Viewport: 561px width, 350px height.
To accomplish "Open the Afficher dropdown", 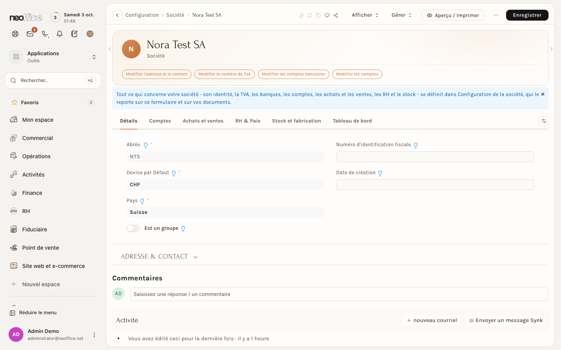I will point(365,15).
